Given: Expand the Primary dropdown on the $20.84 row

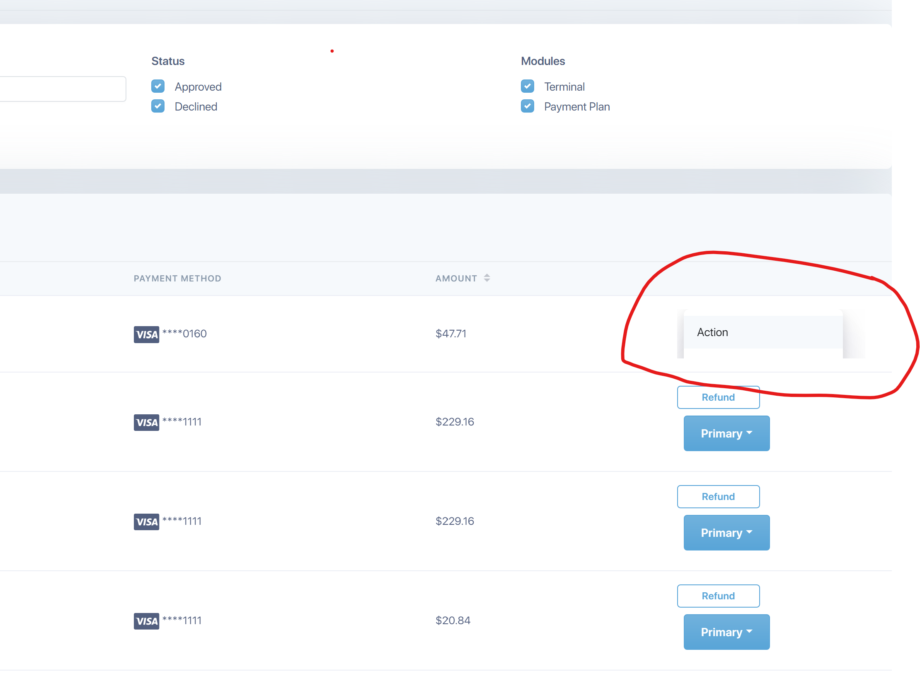Looking at the screenshot, I should 726,632.
